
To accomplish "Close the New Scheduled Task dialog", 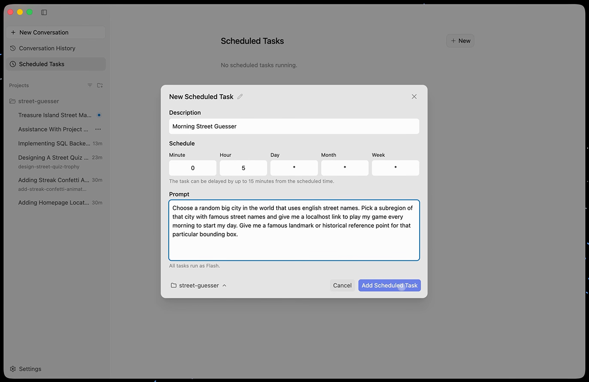I will [x=414, y=97].
